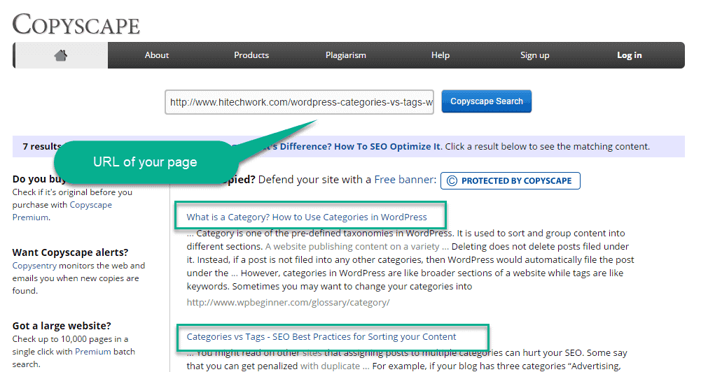Go to the home page via house icon
This screenshot has width=701, height=372.
[x=61, y=55]
